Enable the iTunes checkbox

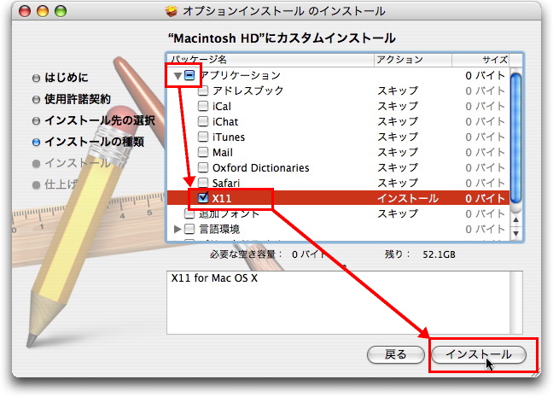tap(203, 137)
